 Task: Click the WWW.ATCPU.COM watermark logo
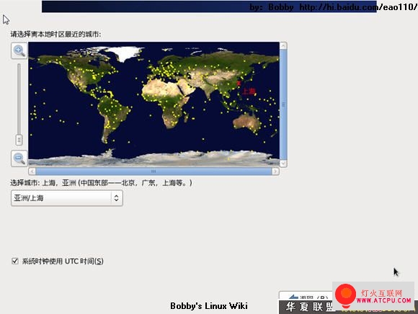373,296
